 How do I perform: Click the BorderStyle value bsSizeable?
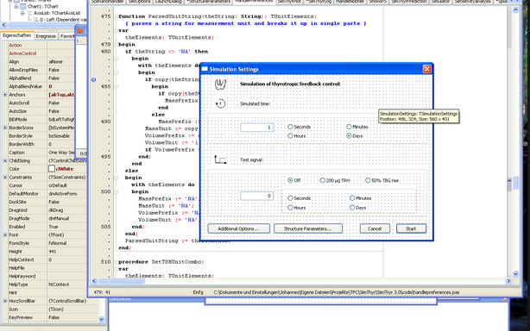60,136
